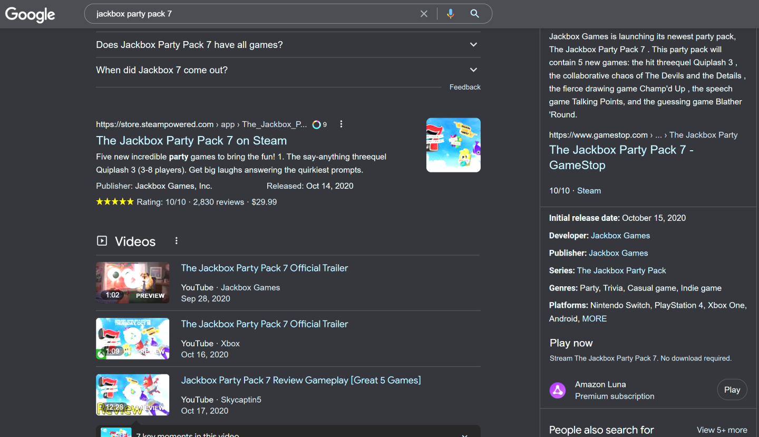Viewport: 759px width, 437px height.
Task: Click the magnifying glass search icon
Action: click(474, 13)
